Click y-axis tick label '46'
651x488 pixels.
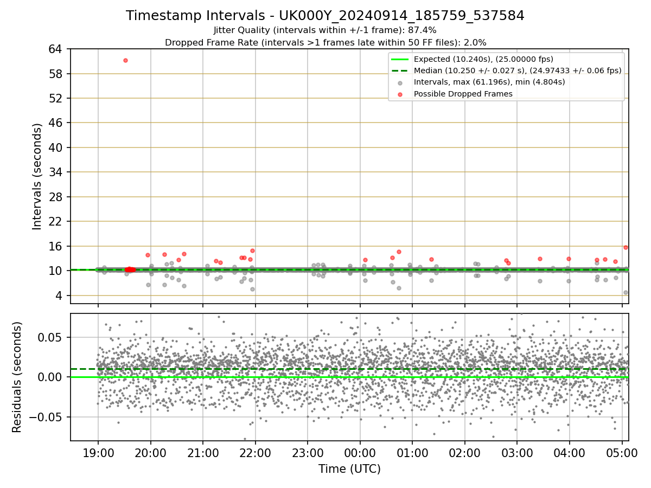tap(56, 123)
